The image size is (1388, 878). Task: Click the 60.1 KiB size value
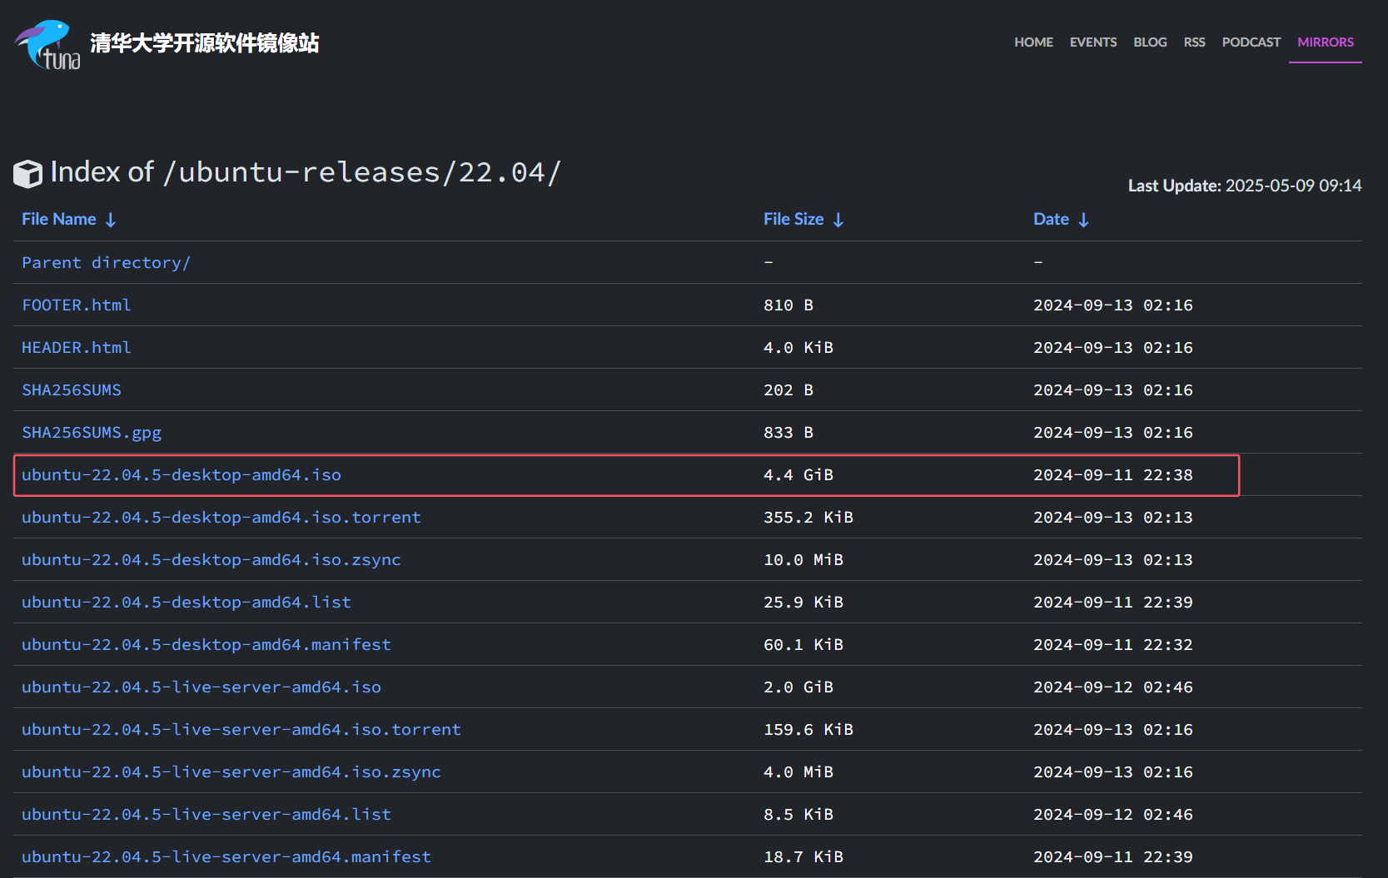(803, 645)
